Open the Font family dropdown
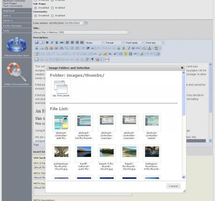The height and width of the screenshot is (201, 215). pyautogui.click(x=135, y=43)
